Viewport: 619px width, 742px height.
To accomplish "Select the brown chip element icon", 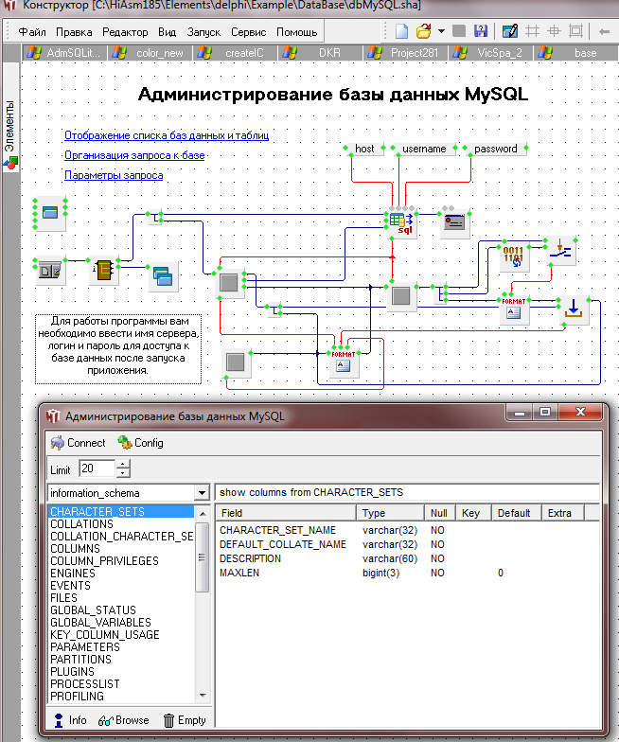I will 104,271.
